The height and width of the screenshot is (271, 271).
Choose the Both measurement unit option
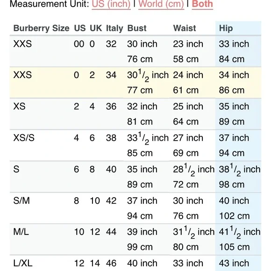[x=202, y=4]
